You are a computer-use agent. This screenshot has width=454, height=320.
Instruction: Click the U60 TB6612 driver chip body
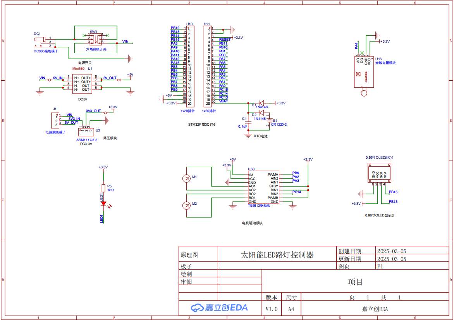click(x=263, y=187)
